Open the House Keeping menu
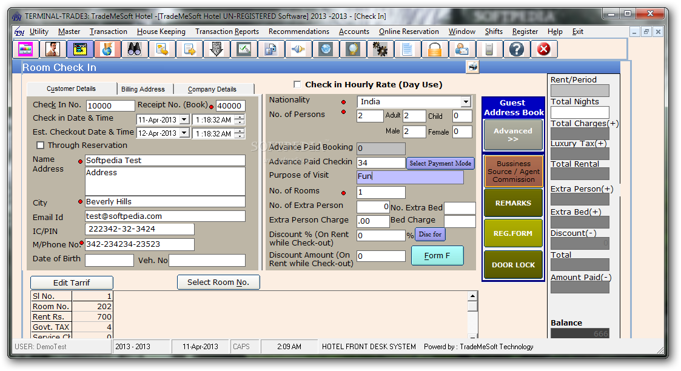The image size is (681, 371). (161, 32)
